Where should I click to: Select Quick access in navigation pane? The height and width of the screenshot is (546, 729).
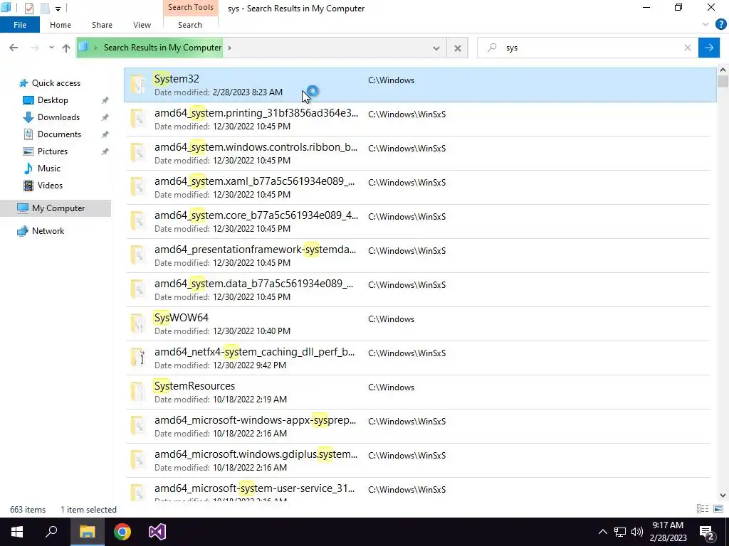point(56,83)
